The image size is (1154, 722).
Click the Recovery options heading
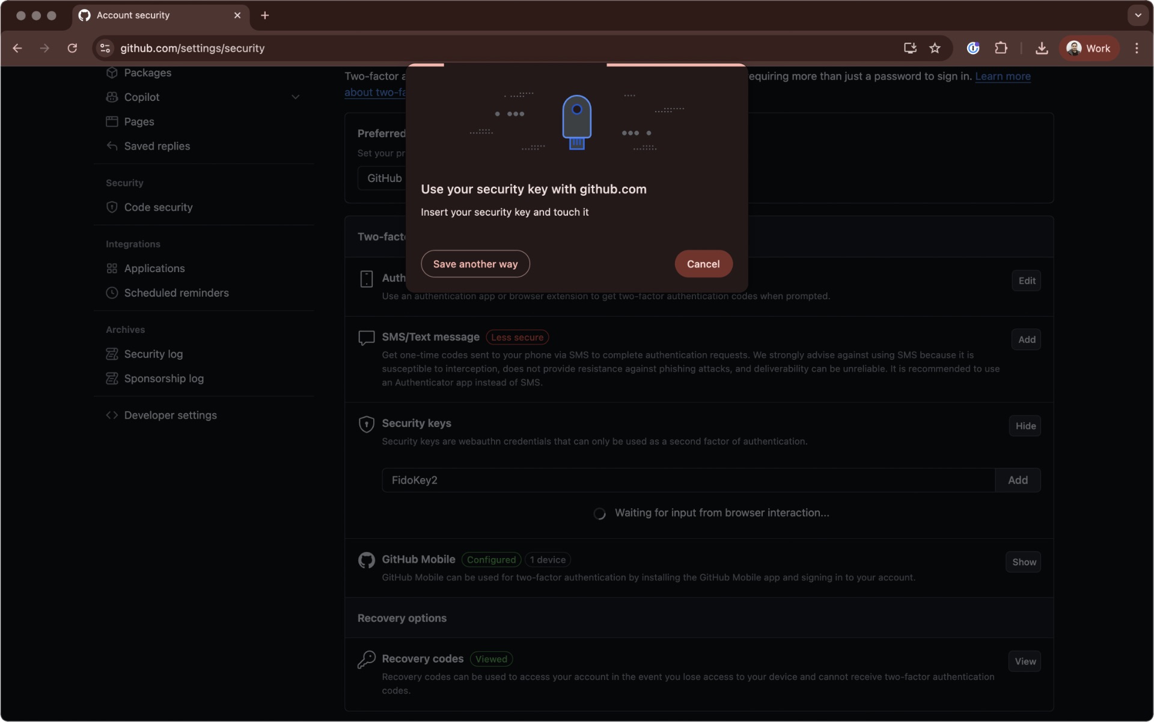[401, 618]
